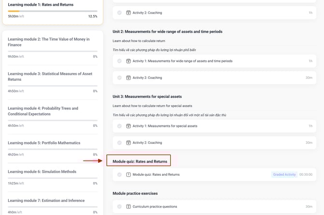Click quiz icon beside Module quiz: Rates and Returns
The width and height of the screenshot is (324, 215).
(129, 174)
